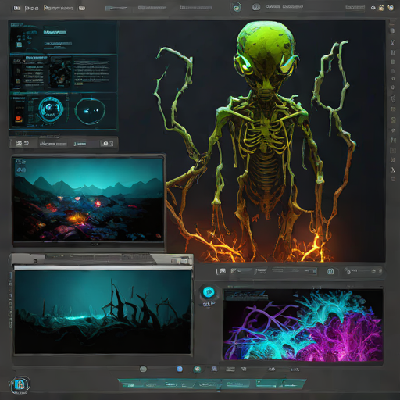
Task: Select the bright green tab in the bottom teal strip
Action: (x=266, y=384)
